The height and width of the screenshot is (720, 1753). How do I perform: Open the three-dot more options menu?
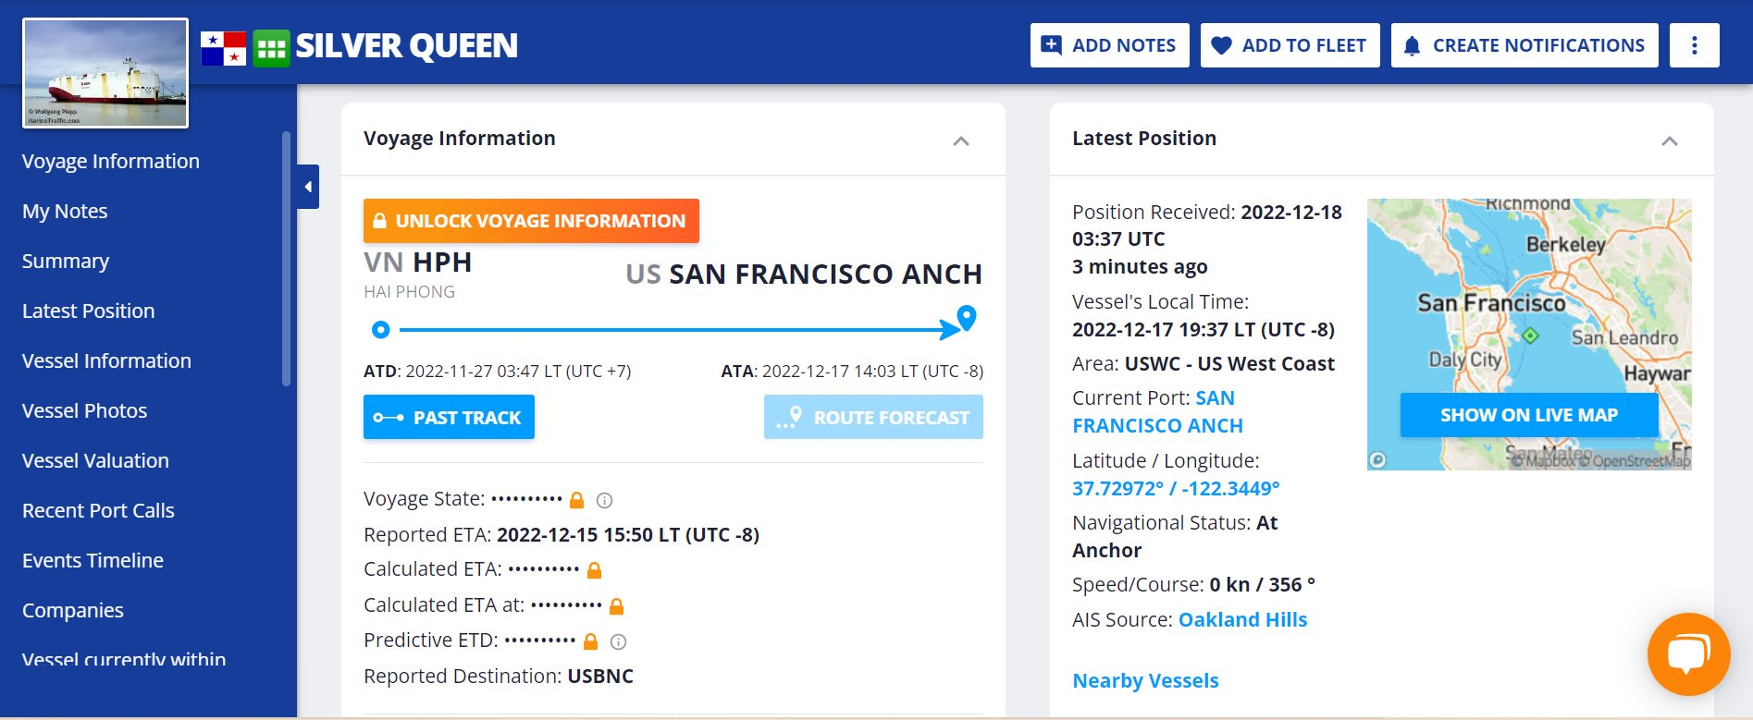pos(1694,45)
